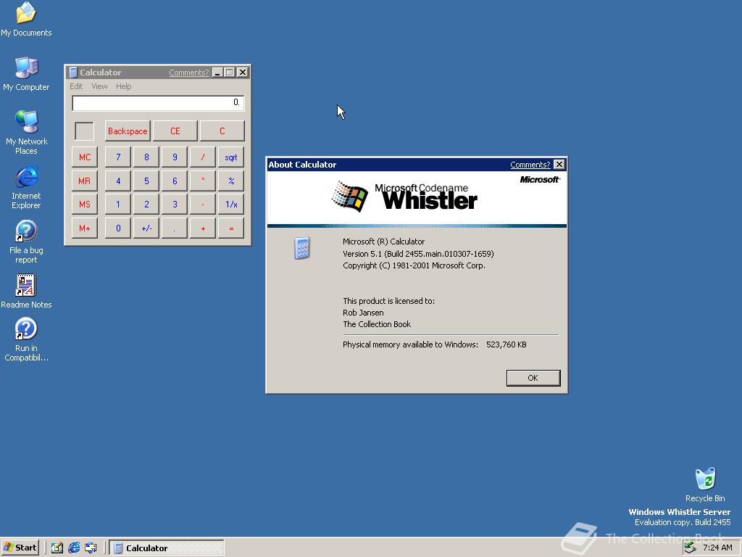Click digit 0 on calculator
Viewport: 742px width, 557px height.
point(118,228)
